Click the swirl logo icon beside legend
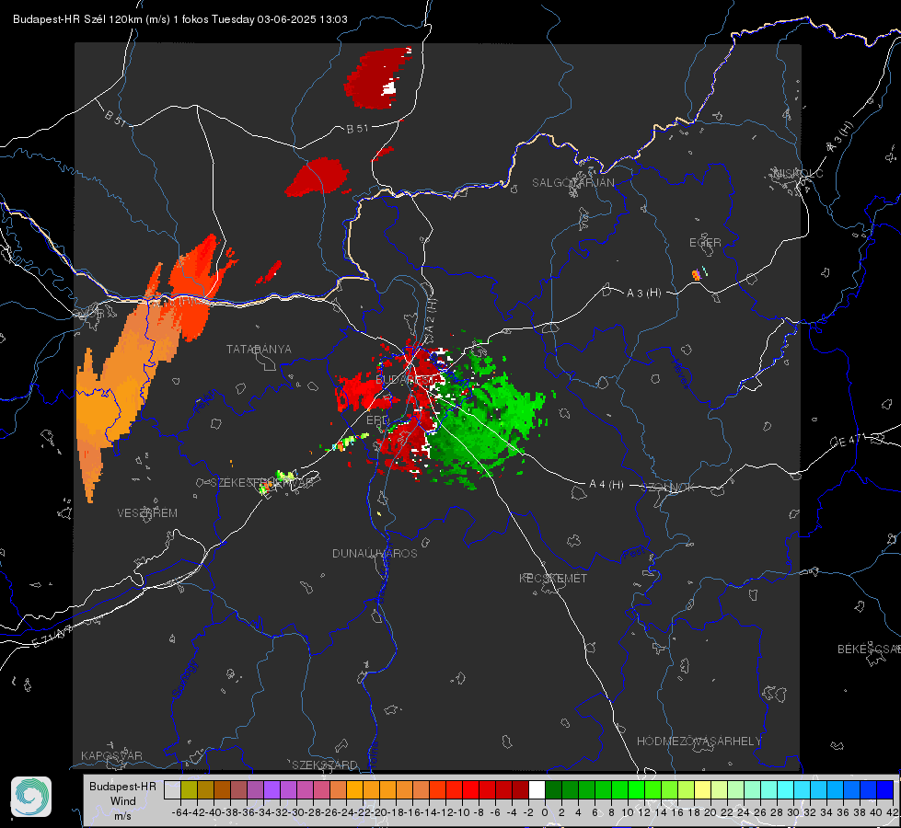The image size is (901, 828). (31, 797)
